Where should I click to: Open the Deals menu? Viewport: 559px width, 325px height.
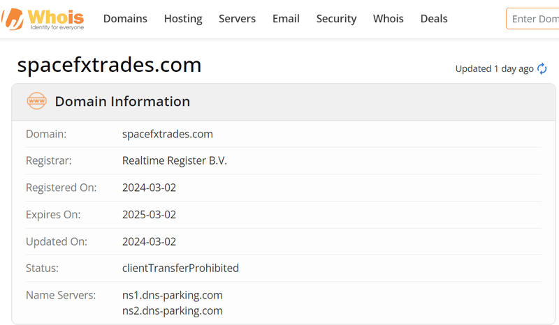tap(434, 19)
